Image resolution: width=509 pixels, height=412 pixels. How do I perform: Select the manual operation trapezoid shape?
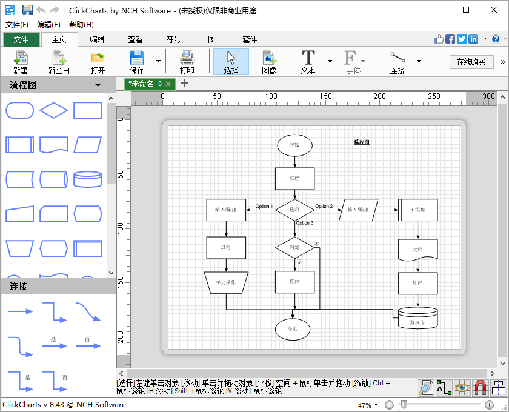pos(20,248)
